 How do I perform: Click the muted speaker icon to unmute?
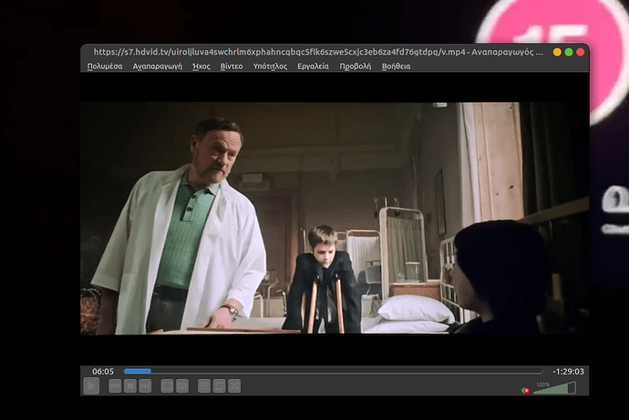(x=526, y=390)
